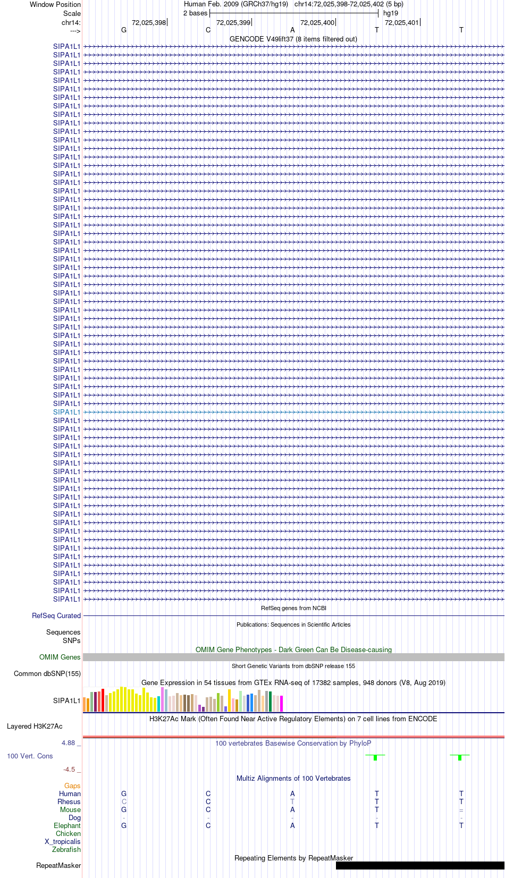505x878 pixels.
Task: Click the chr14:72,025,398-72,025,402 (5 bp) position text
Action: tap(349, 4)
